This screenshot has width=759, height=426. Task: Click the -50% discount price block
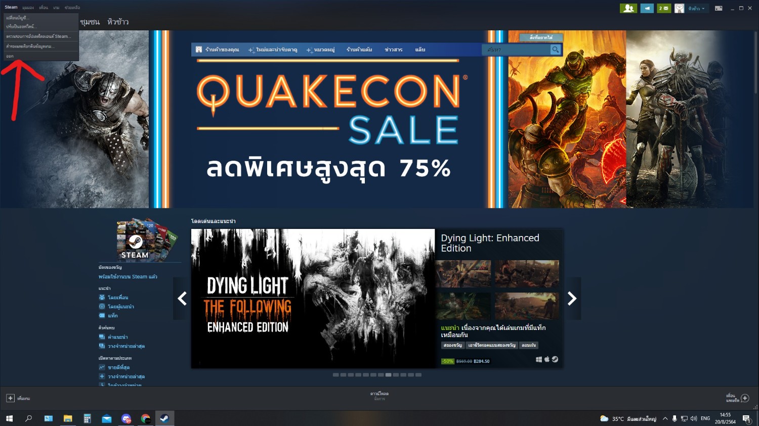click(466, 361)
